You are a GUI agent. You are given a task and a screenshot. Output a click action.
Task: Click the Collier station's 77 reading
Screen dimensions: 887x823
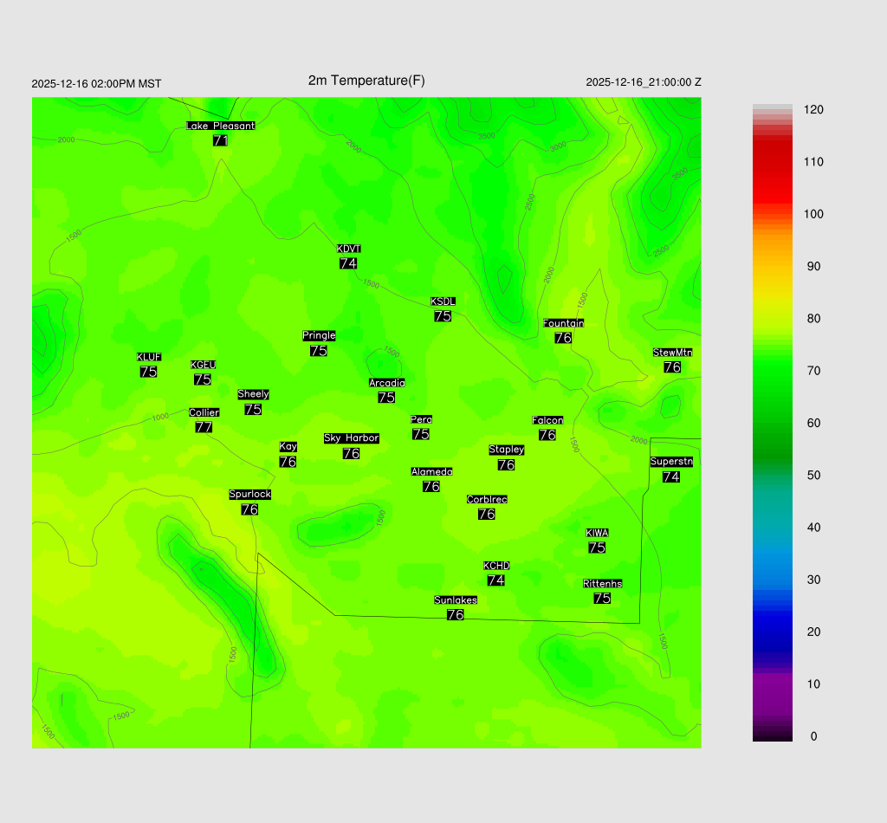click(204, 427)
